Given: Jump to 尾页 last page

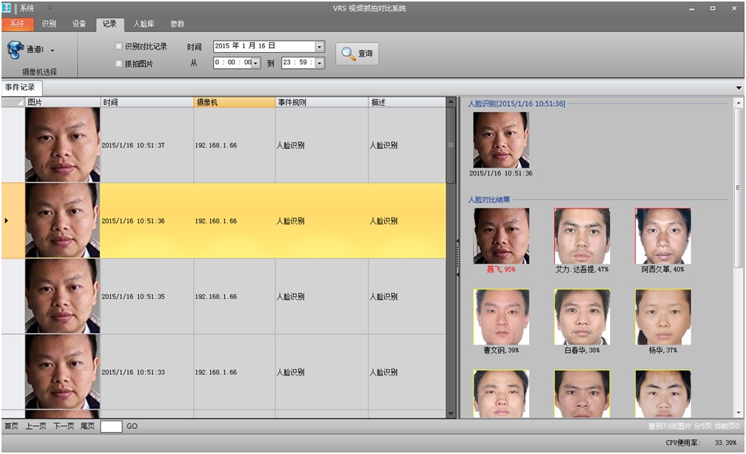Looking at the screenshot, I should tap(88, 426).
